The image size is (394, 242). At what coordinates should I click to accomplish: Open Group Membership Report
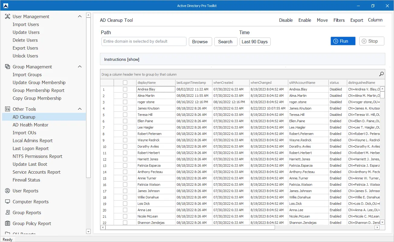pos(38,90)
